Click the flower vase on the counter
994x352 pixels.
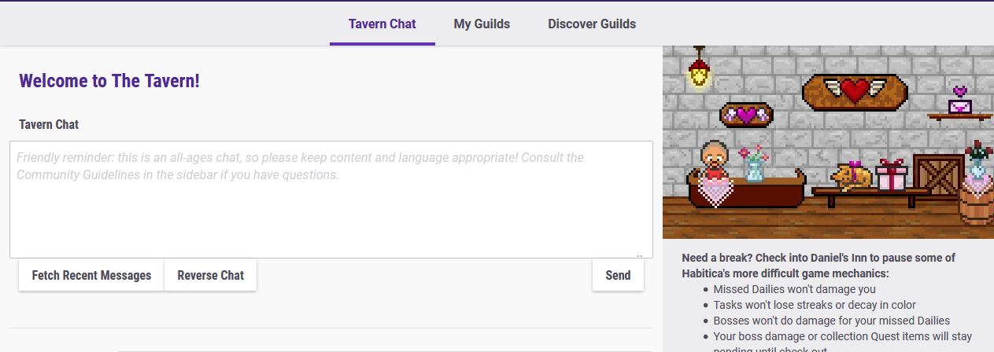click(x=754, y=164)
